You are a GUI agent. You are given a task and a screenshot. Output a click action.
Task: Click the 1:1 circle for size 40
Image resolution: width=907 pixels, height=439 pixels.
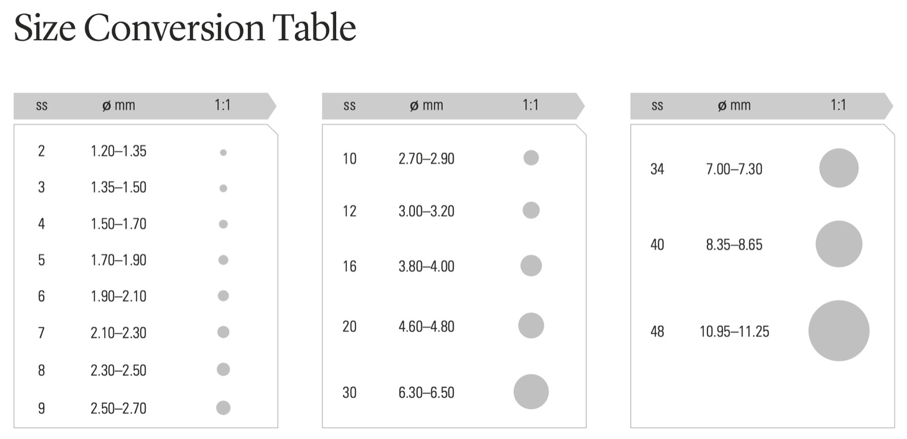pyautogui.click(x=838, y=244)
